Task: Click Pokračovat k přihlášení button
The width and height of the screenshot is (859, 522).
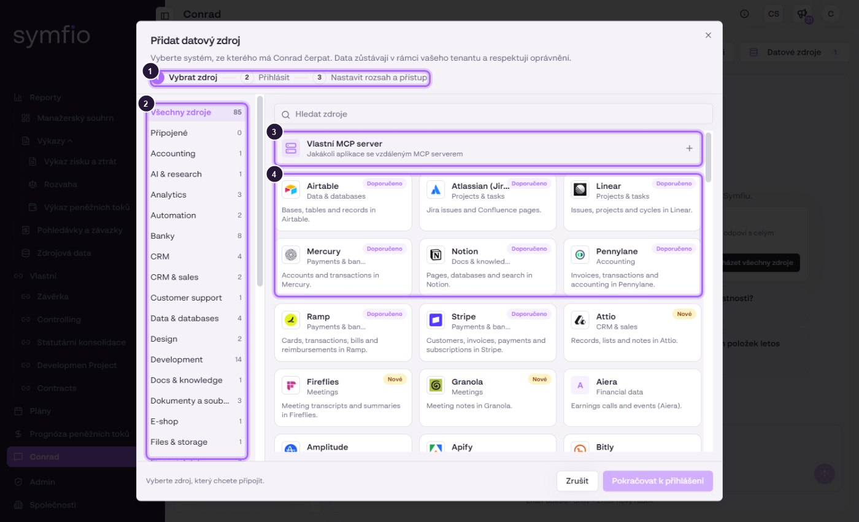Action: pyautogui.click(x=658, y=482)
